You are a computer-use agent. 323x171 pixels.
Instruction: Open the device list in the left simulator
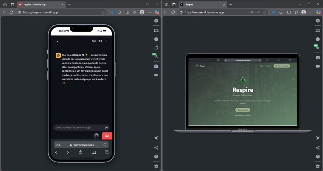pyautogui.click(x=156, y=31)
